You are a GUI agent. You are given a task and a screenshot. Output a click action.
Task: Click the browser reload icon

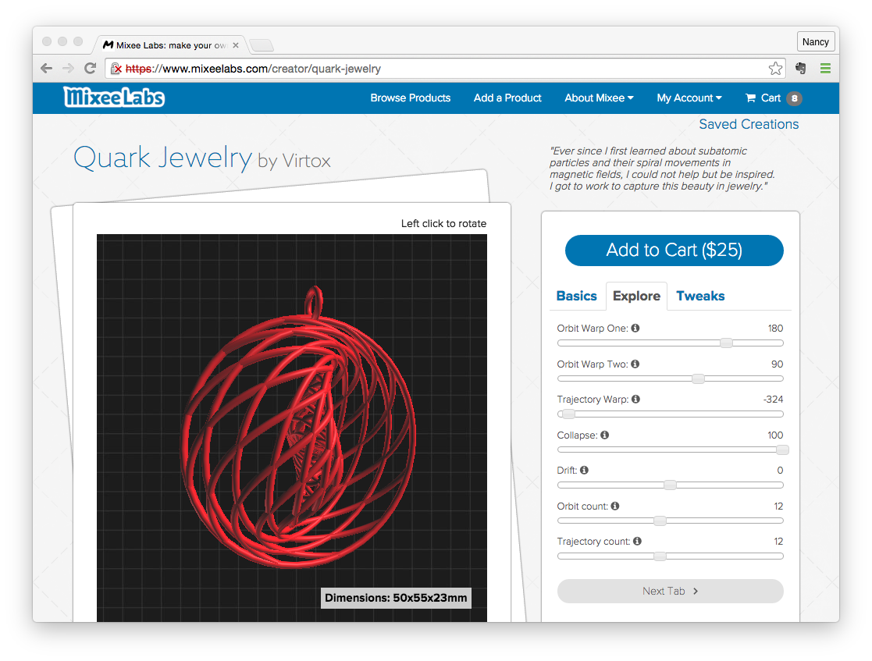pos(90,69)
